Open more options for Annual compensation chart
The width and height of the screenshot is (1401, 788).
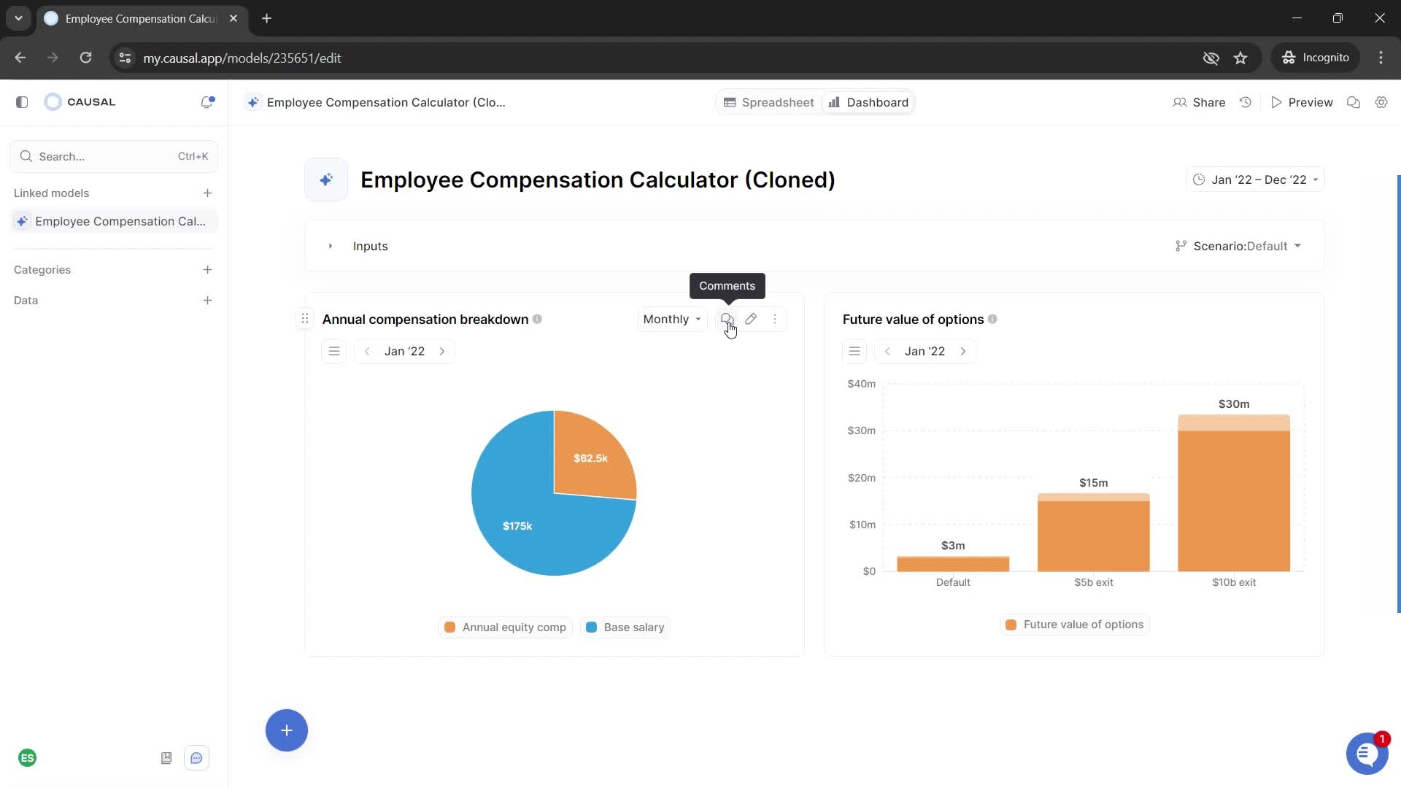click(775, 319)
